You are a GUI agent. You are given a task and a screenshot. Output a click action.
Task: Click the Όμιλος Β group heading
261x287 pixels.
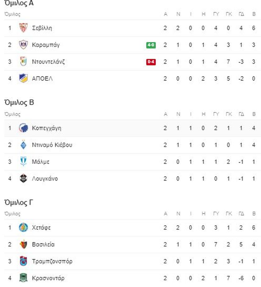[19, 103]
